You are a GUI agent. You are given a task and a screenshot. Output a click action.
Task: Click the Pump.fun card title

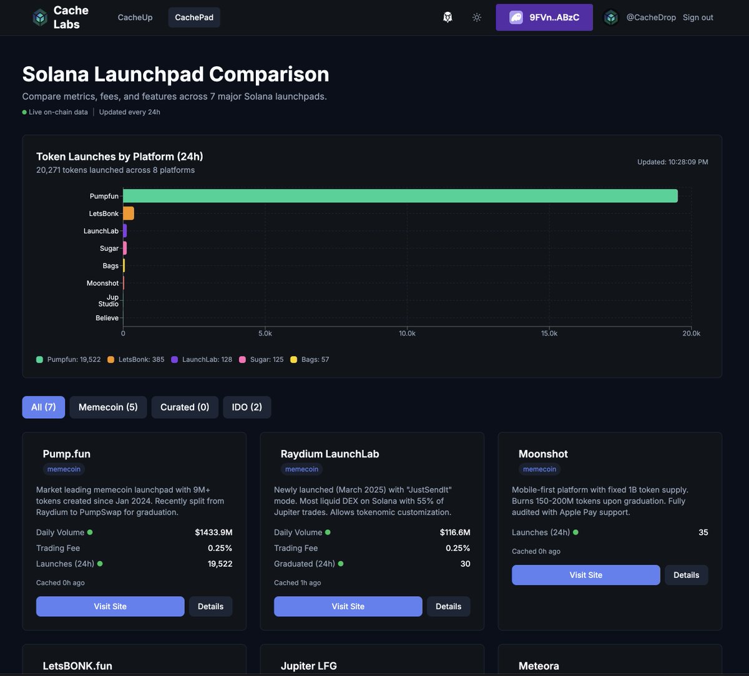coord(67,454)
